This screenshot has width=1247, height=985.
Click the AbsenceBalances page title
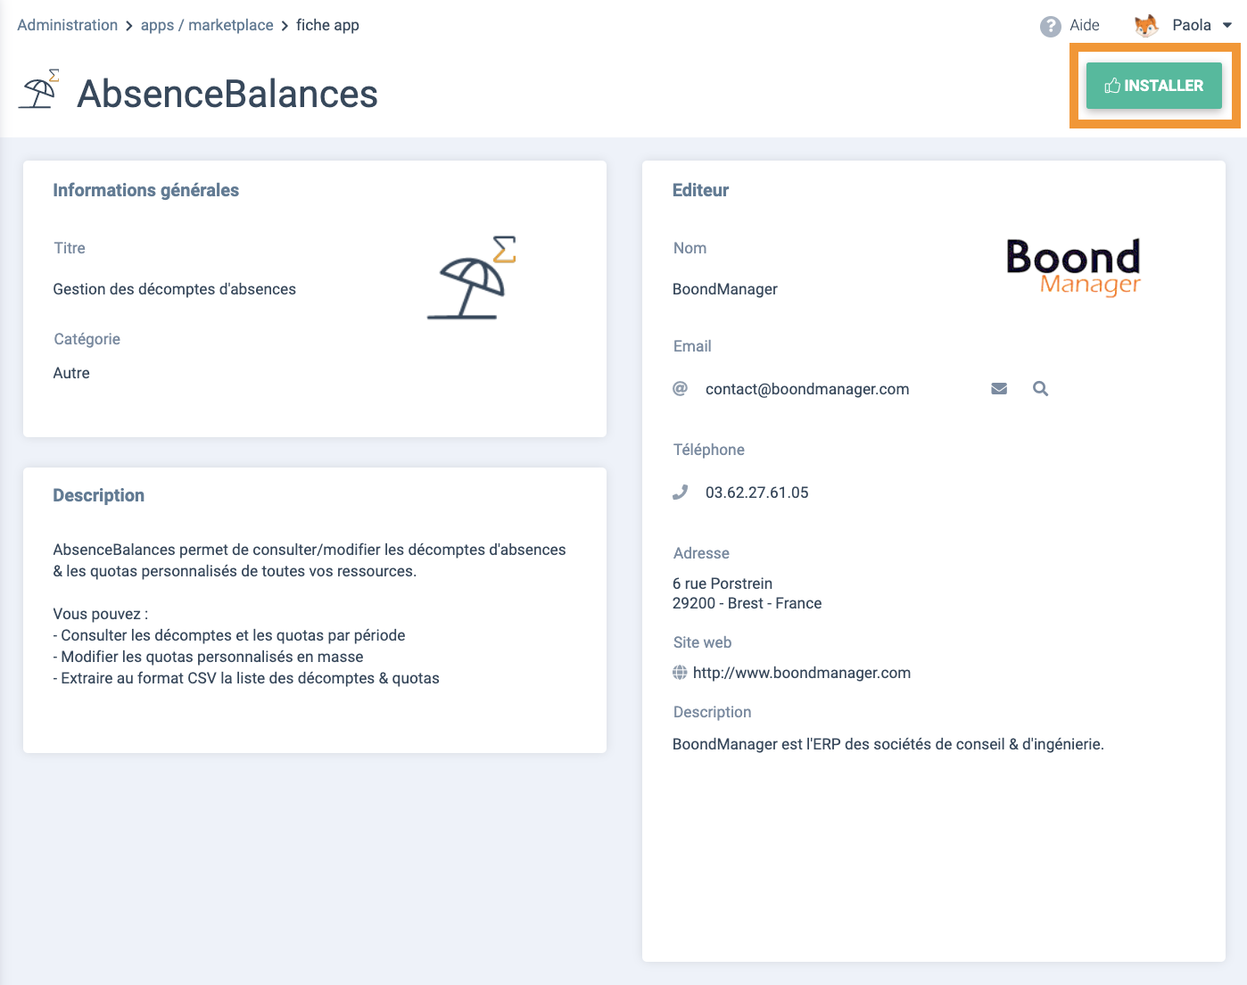(227, 94)
